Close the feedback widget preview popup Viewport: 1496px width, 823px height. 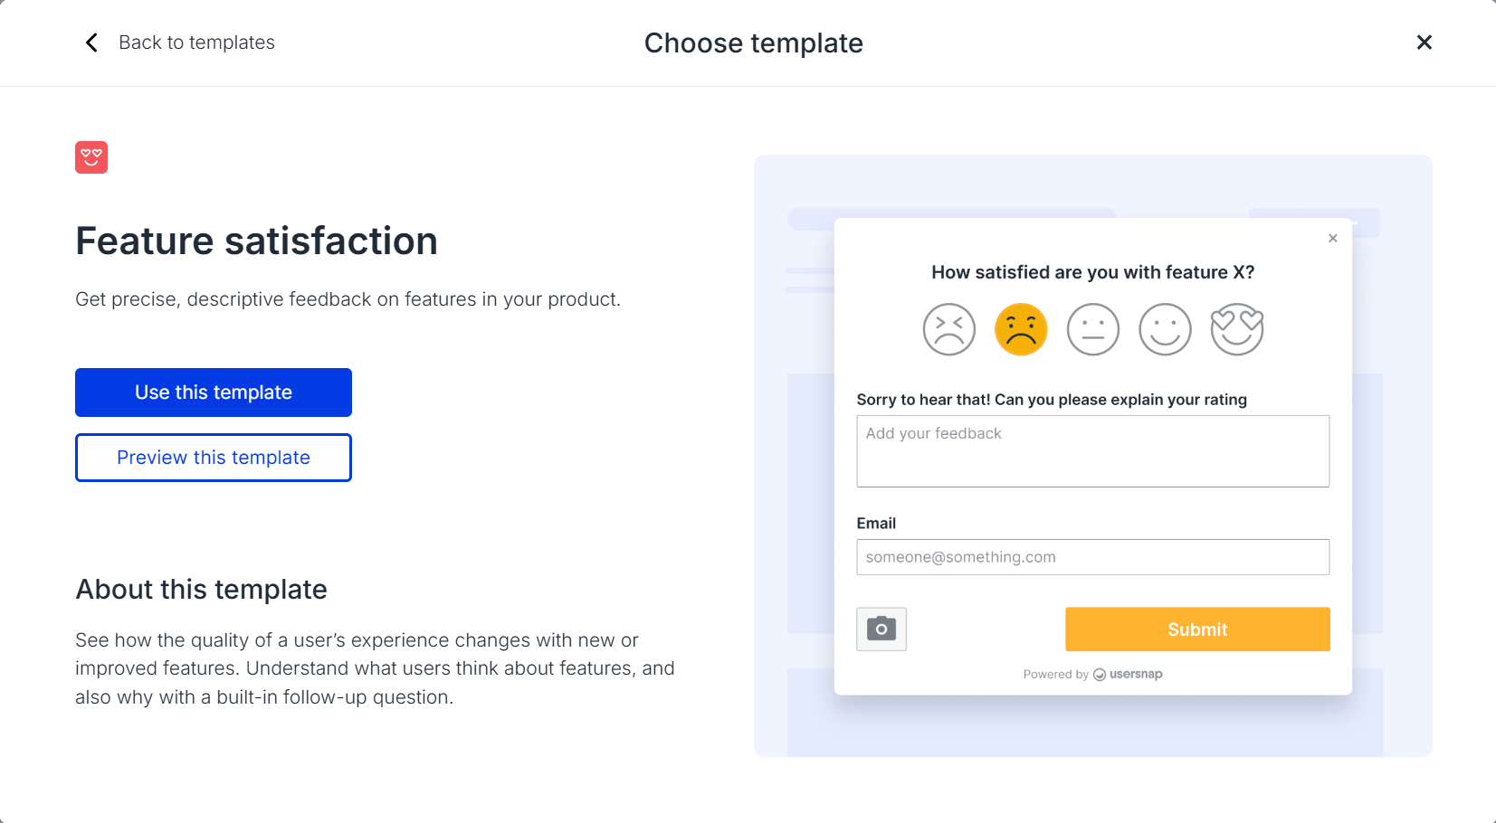pos(1332,238)
